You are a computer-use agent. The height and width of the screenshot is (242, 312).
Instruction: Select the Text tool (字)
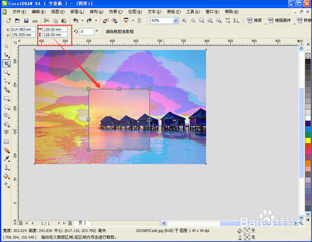pyautogui.click(x=6, y=133)
